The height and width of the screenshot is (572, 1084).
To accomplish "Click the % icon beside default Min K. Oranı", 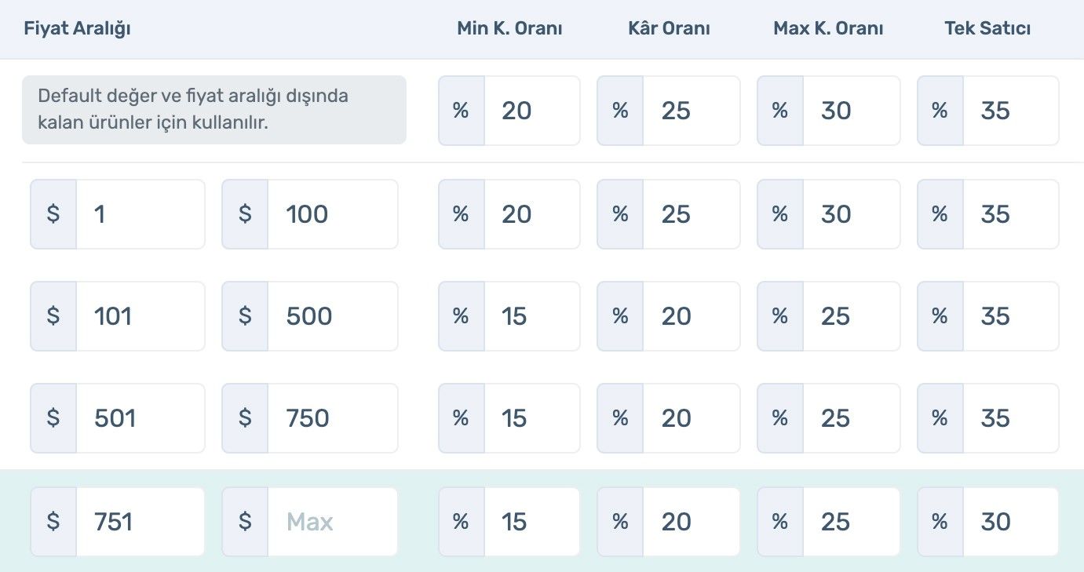I will 461,111.
